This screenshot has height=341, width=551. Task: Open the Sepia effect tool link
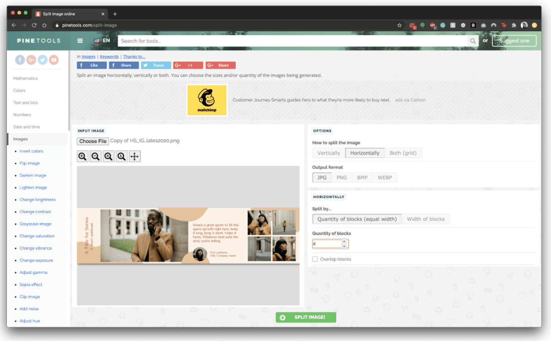[x=31, y=284]
